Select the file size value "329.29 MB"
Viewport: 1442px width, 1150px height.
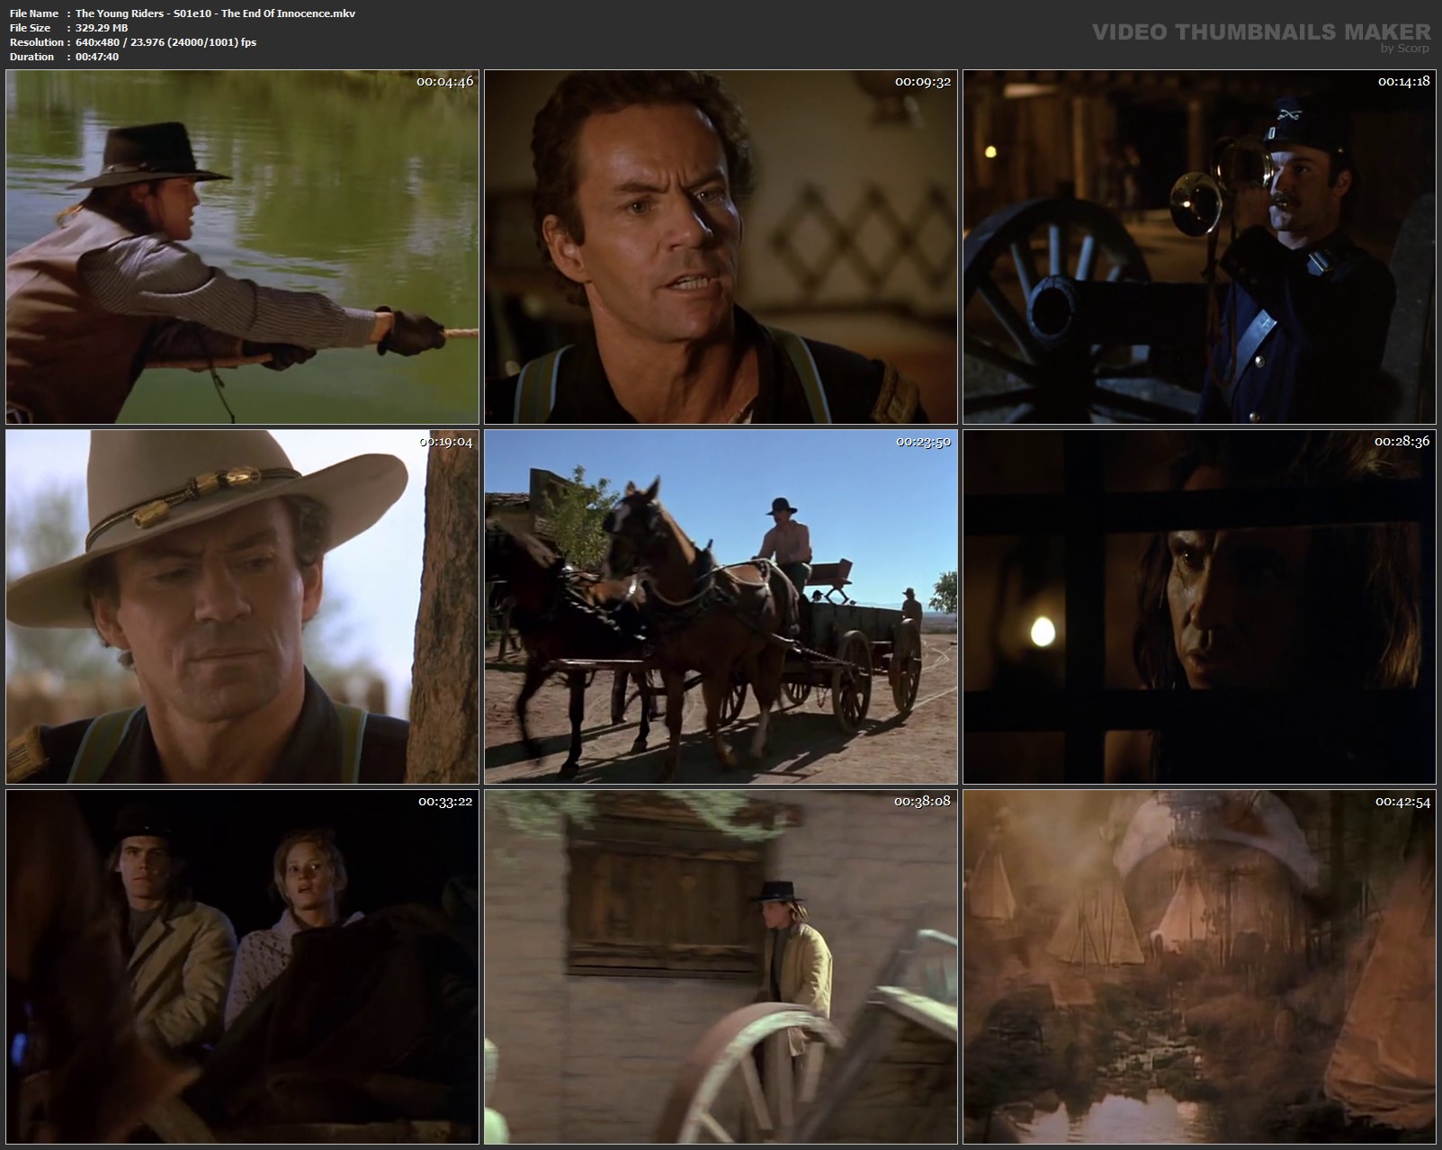click(102, 28)
